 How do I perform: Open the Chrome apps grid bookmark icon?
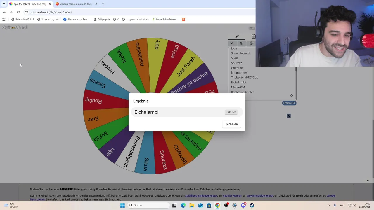pos(4,20)
